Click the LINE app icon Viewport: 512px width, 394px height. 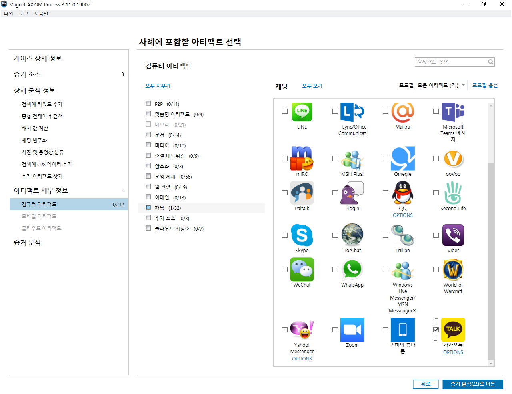pos(302,112)
